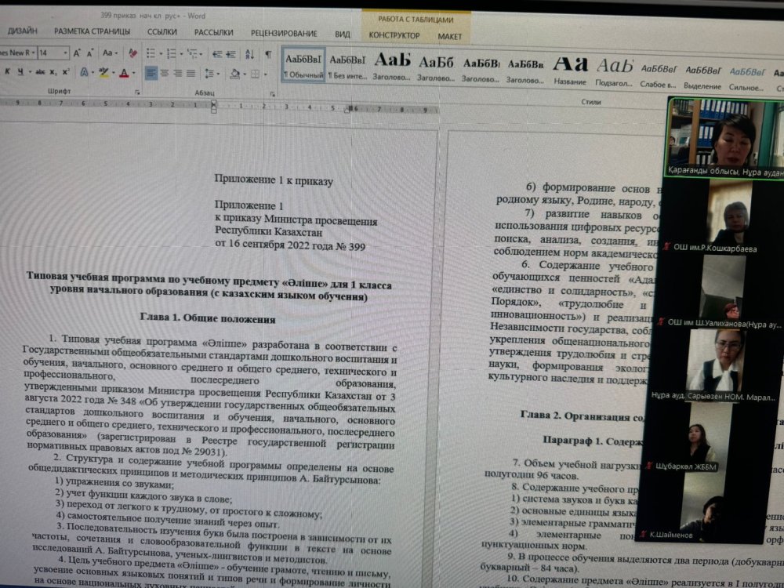Toggle subscript x₂ formatting
The width and height of the screenshot is (784, 588).
point(53,72)
